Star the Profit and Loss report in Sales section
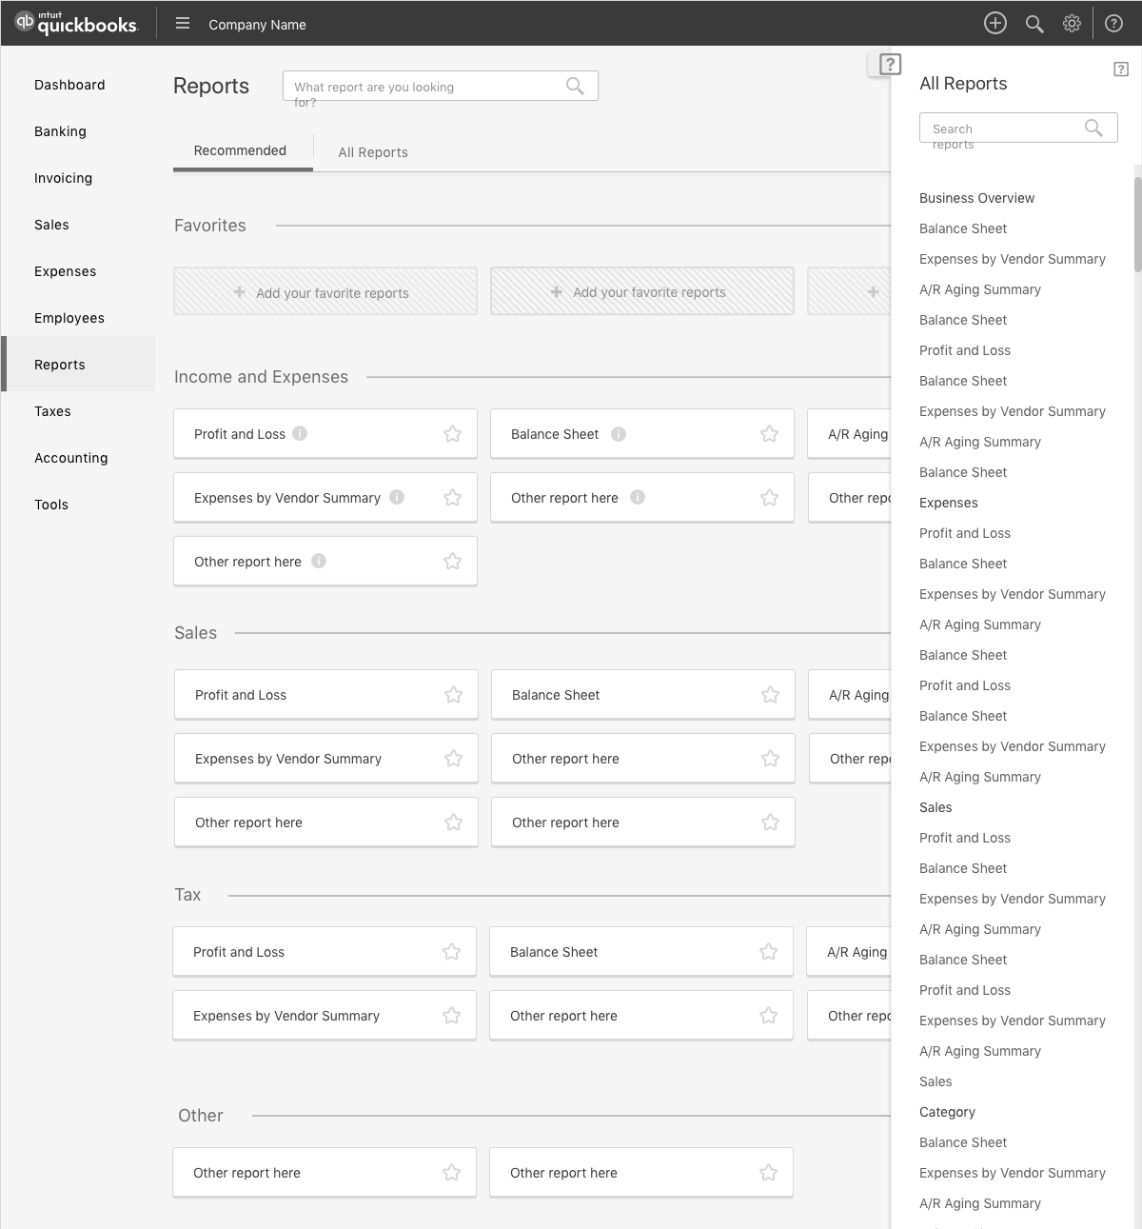Image resolution: width=1142 pixels, height=1229 pixels. pyautogui.click(x=453, y=695)
